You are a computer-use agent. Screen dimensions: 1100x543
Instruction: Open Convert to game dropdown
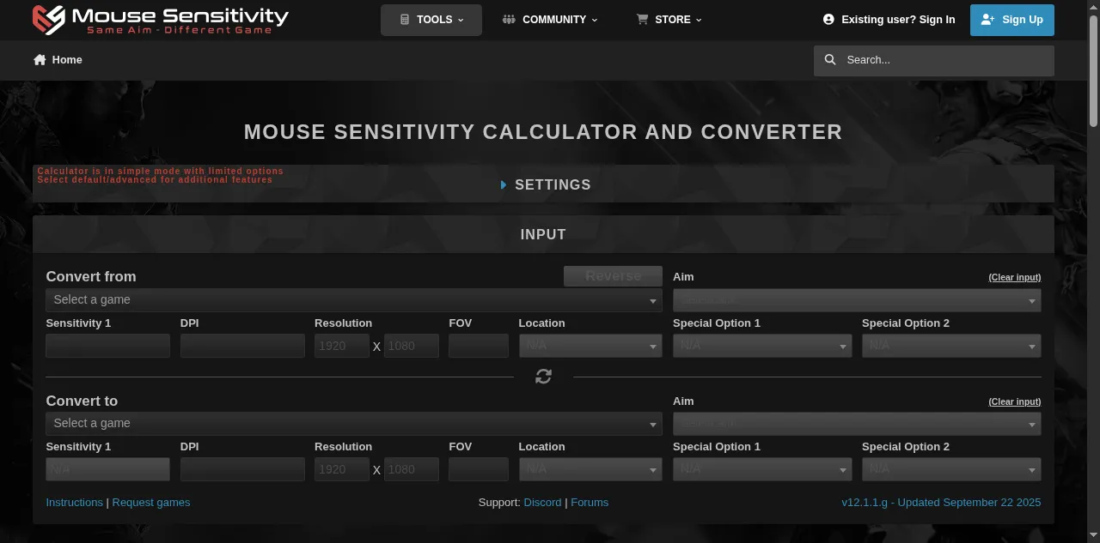tap(354, 424)
